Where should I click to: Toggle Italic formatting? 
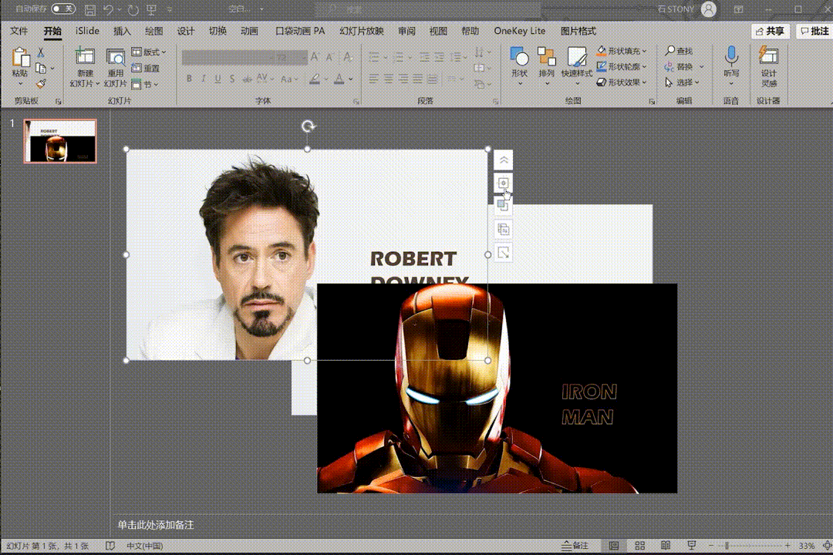(204, 79)
